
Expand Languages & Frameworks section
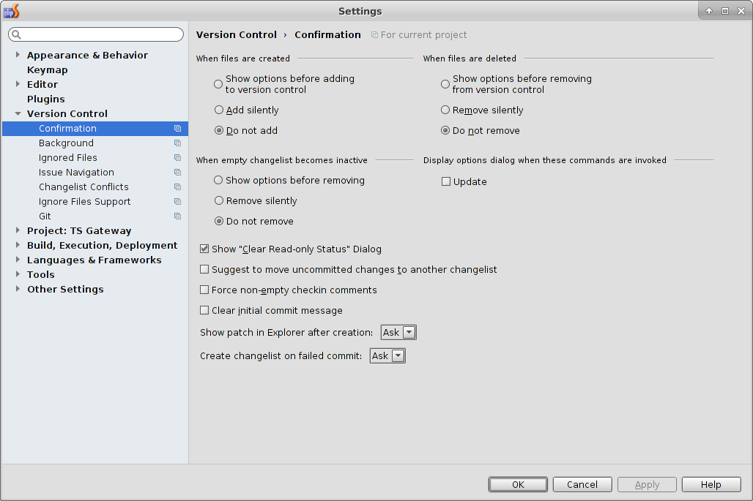[18, 260]
